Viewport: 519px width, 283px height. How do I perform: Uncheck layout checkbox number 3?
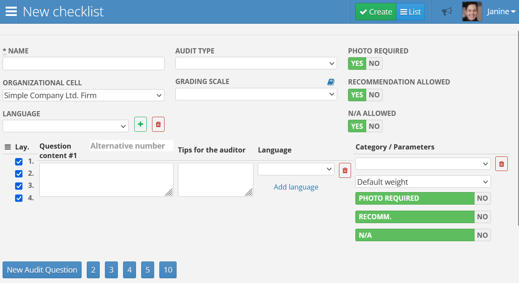pos(19,186)
